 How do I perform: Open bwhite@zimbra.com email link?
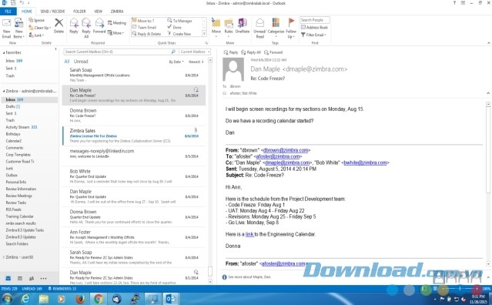pos(365,163)
